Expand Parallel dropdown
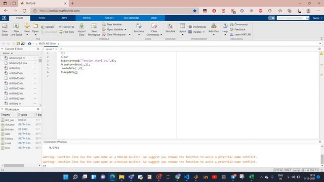The height and width of the screenshot is (182, 324). [x=204, y=32]
